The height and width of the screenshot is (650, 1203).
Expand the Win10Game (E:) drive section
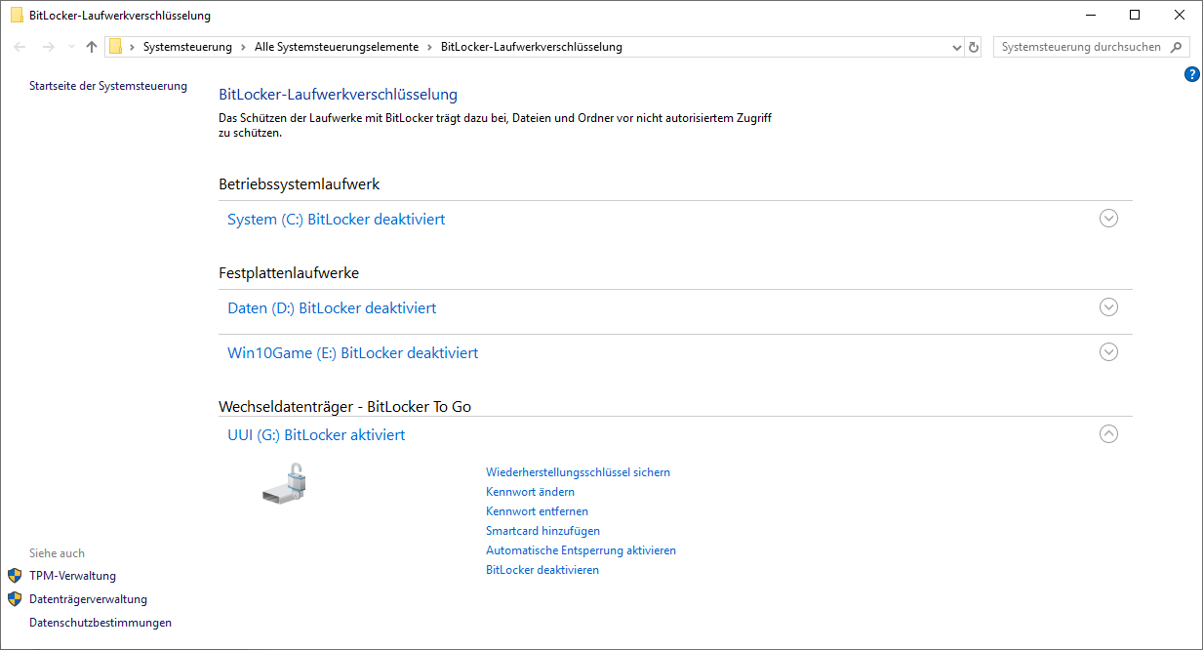pyautogui.click(x=1108, y=352)
